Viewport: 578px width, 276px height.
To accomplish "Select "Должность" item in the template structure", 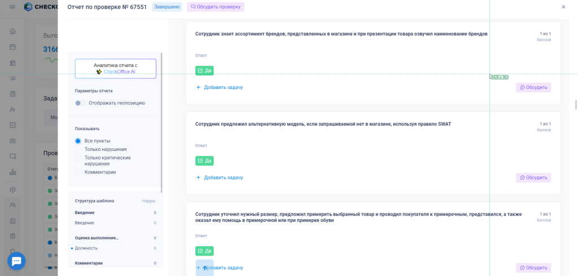I will pyautogui.click(x=86, y=248).
